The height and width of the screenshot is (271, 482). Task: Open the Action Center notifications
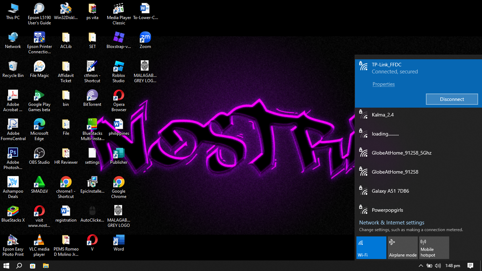pos(470,266)
